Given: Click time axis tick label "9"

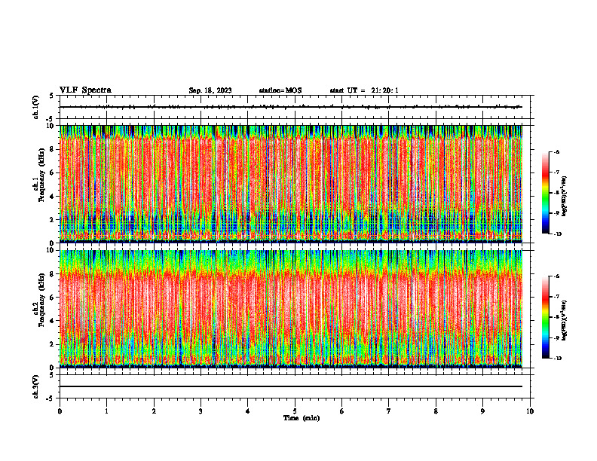Looking at the screenshot, I should (x=482, y=411).
